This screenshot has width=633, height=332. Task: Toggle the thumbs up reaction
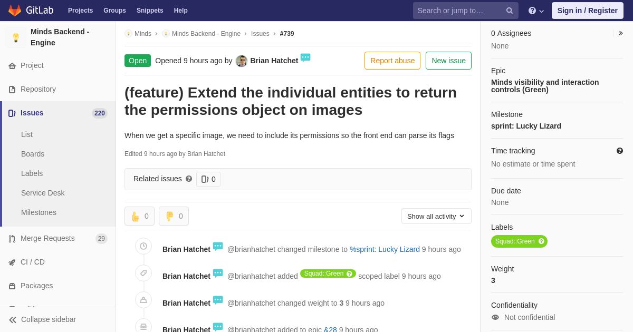point(139,216)
